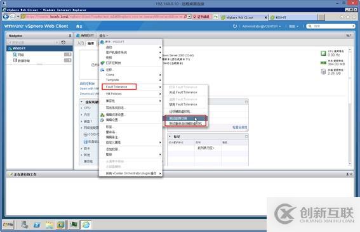Choose Disable (禁用) Fault Tolerance
This screenshot has height=232, width=360.
(185, 105)
